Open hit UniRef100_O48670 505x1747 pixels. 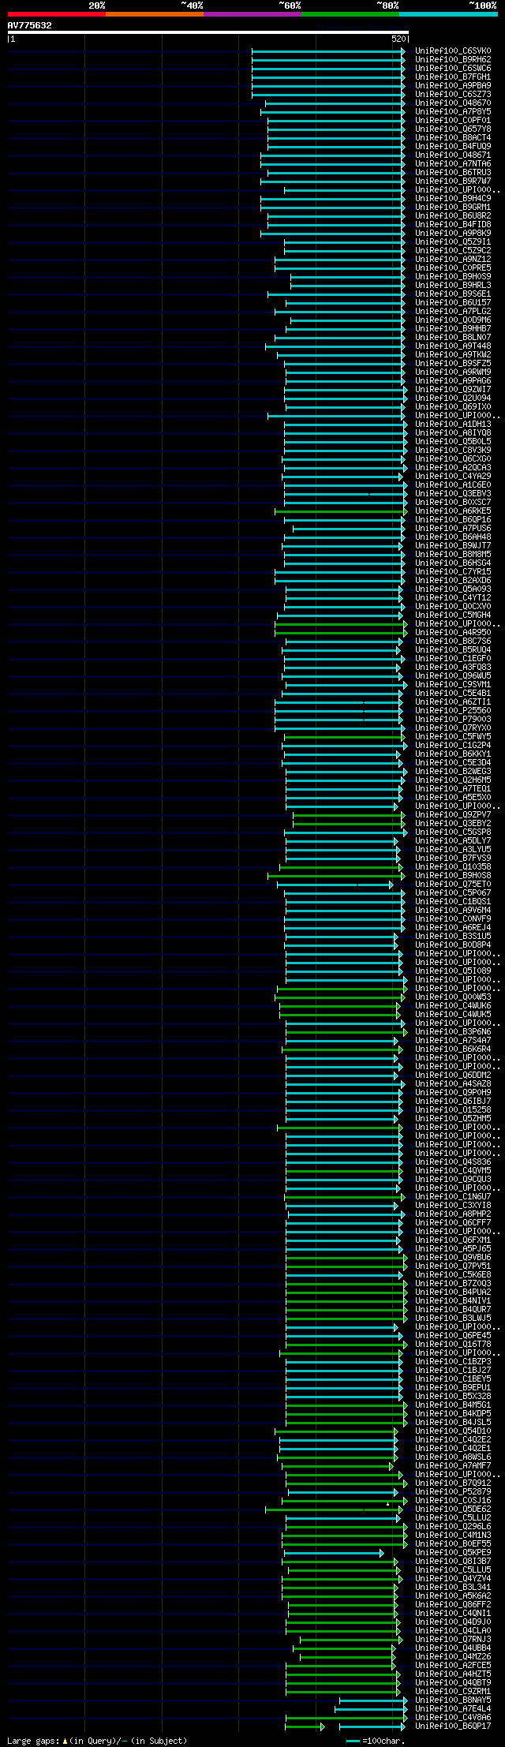click(453, 103)
